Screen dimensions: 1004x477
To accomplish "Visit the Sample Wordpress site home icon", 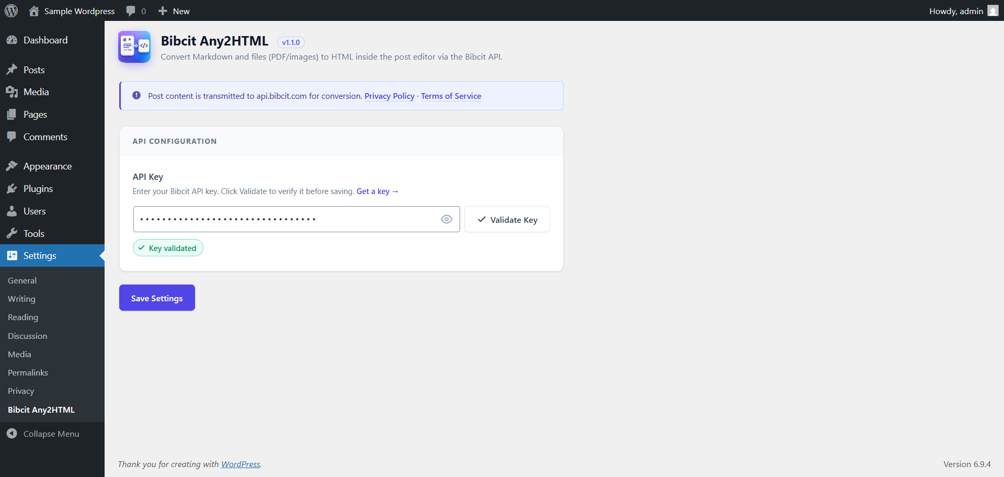I will pos(34,11).
